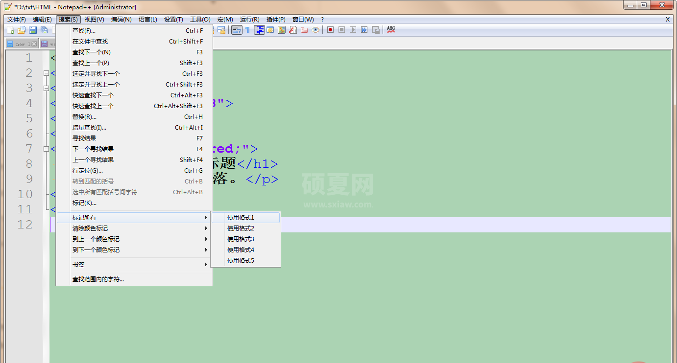The height and width of the screenshot is (363, 677).
Task: Open the 编辑(E) menu
Action: 42,20
